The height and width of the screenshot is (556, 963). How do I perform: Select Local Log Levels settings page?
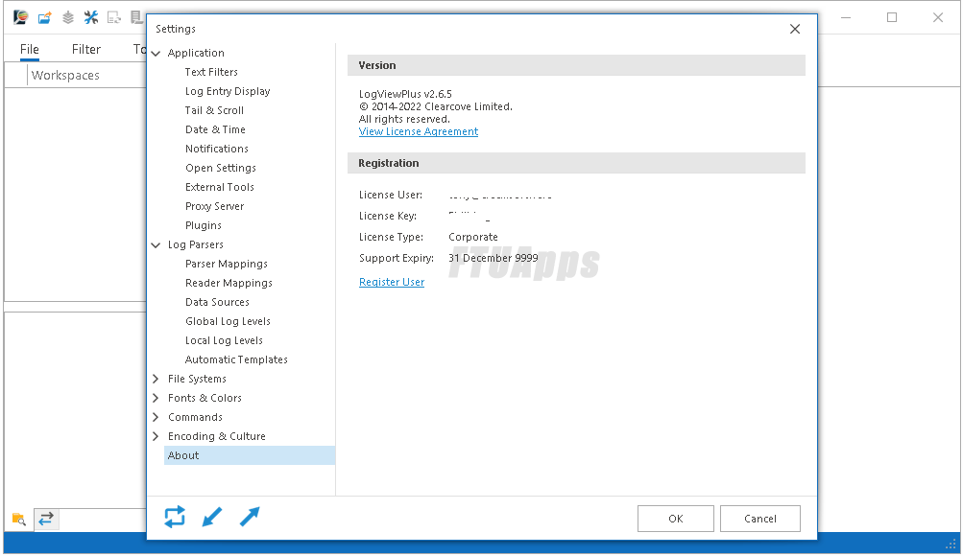point(224,341)
